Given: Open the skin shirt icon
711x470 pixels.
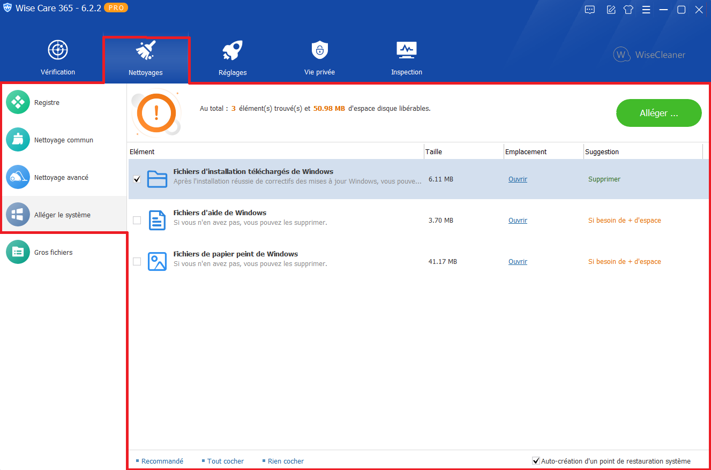Looking at the screenshot, I should point(628,10).
